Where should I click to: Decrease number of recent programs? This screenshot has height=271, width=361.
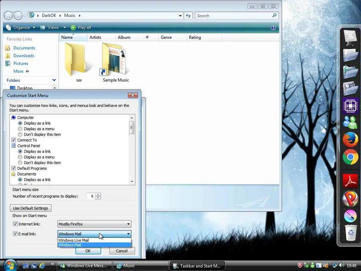pos(98,198)
